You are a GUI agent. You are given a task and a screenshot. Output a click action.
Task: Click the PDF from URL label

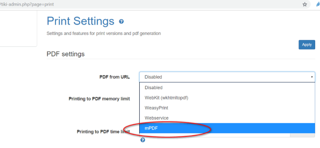coord(114,77)
